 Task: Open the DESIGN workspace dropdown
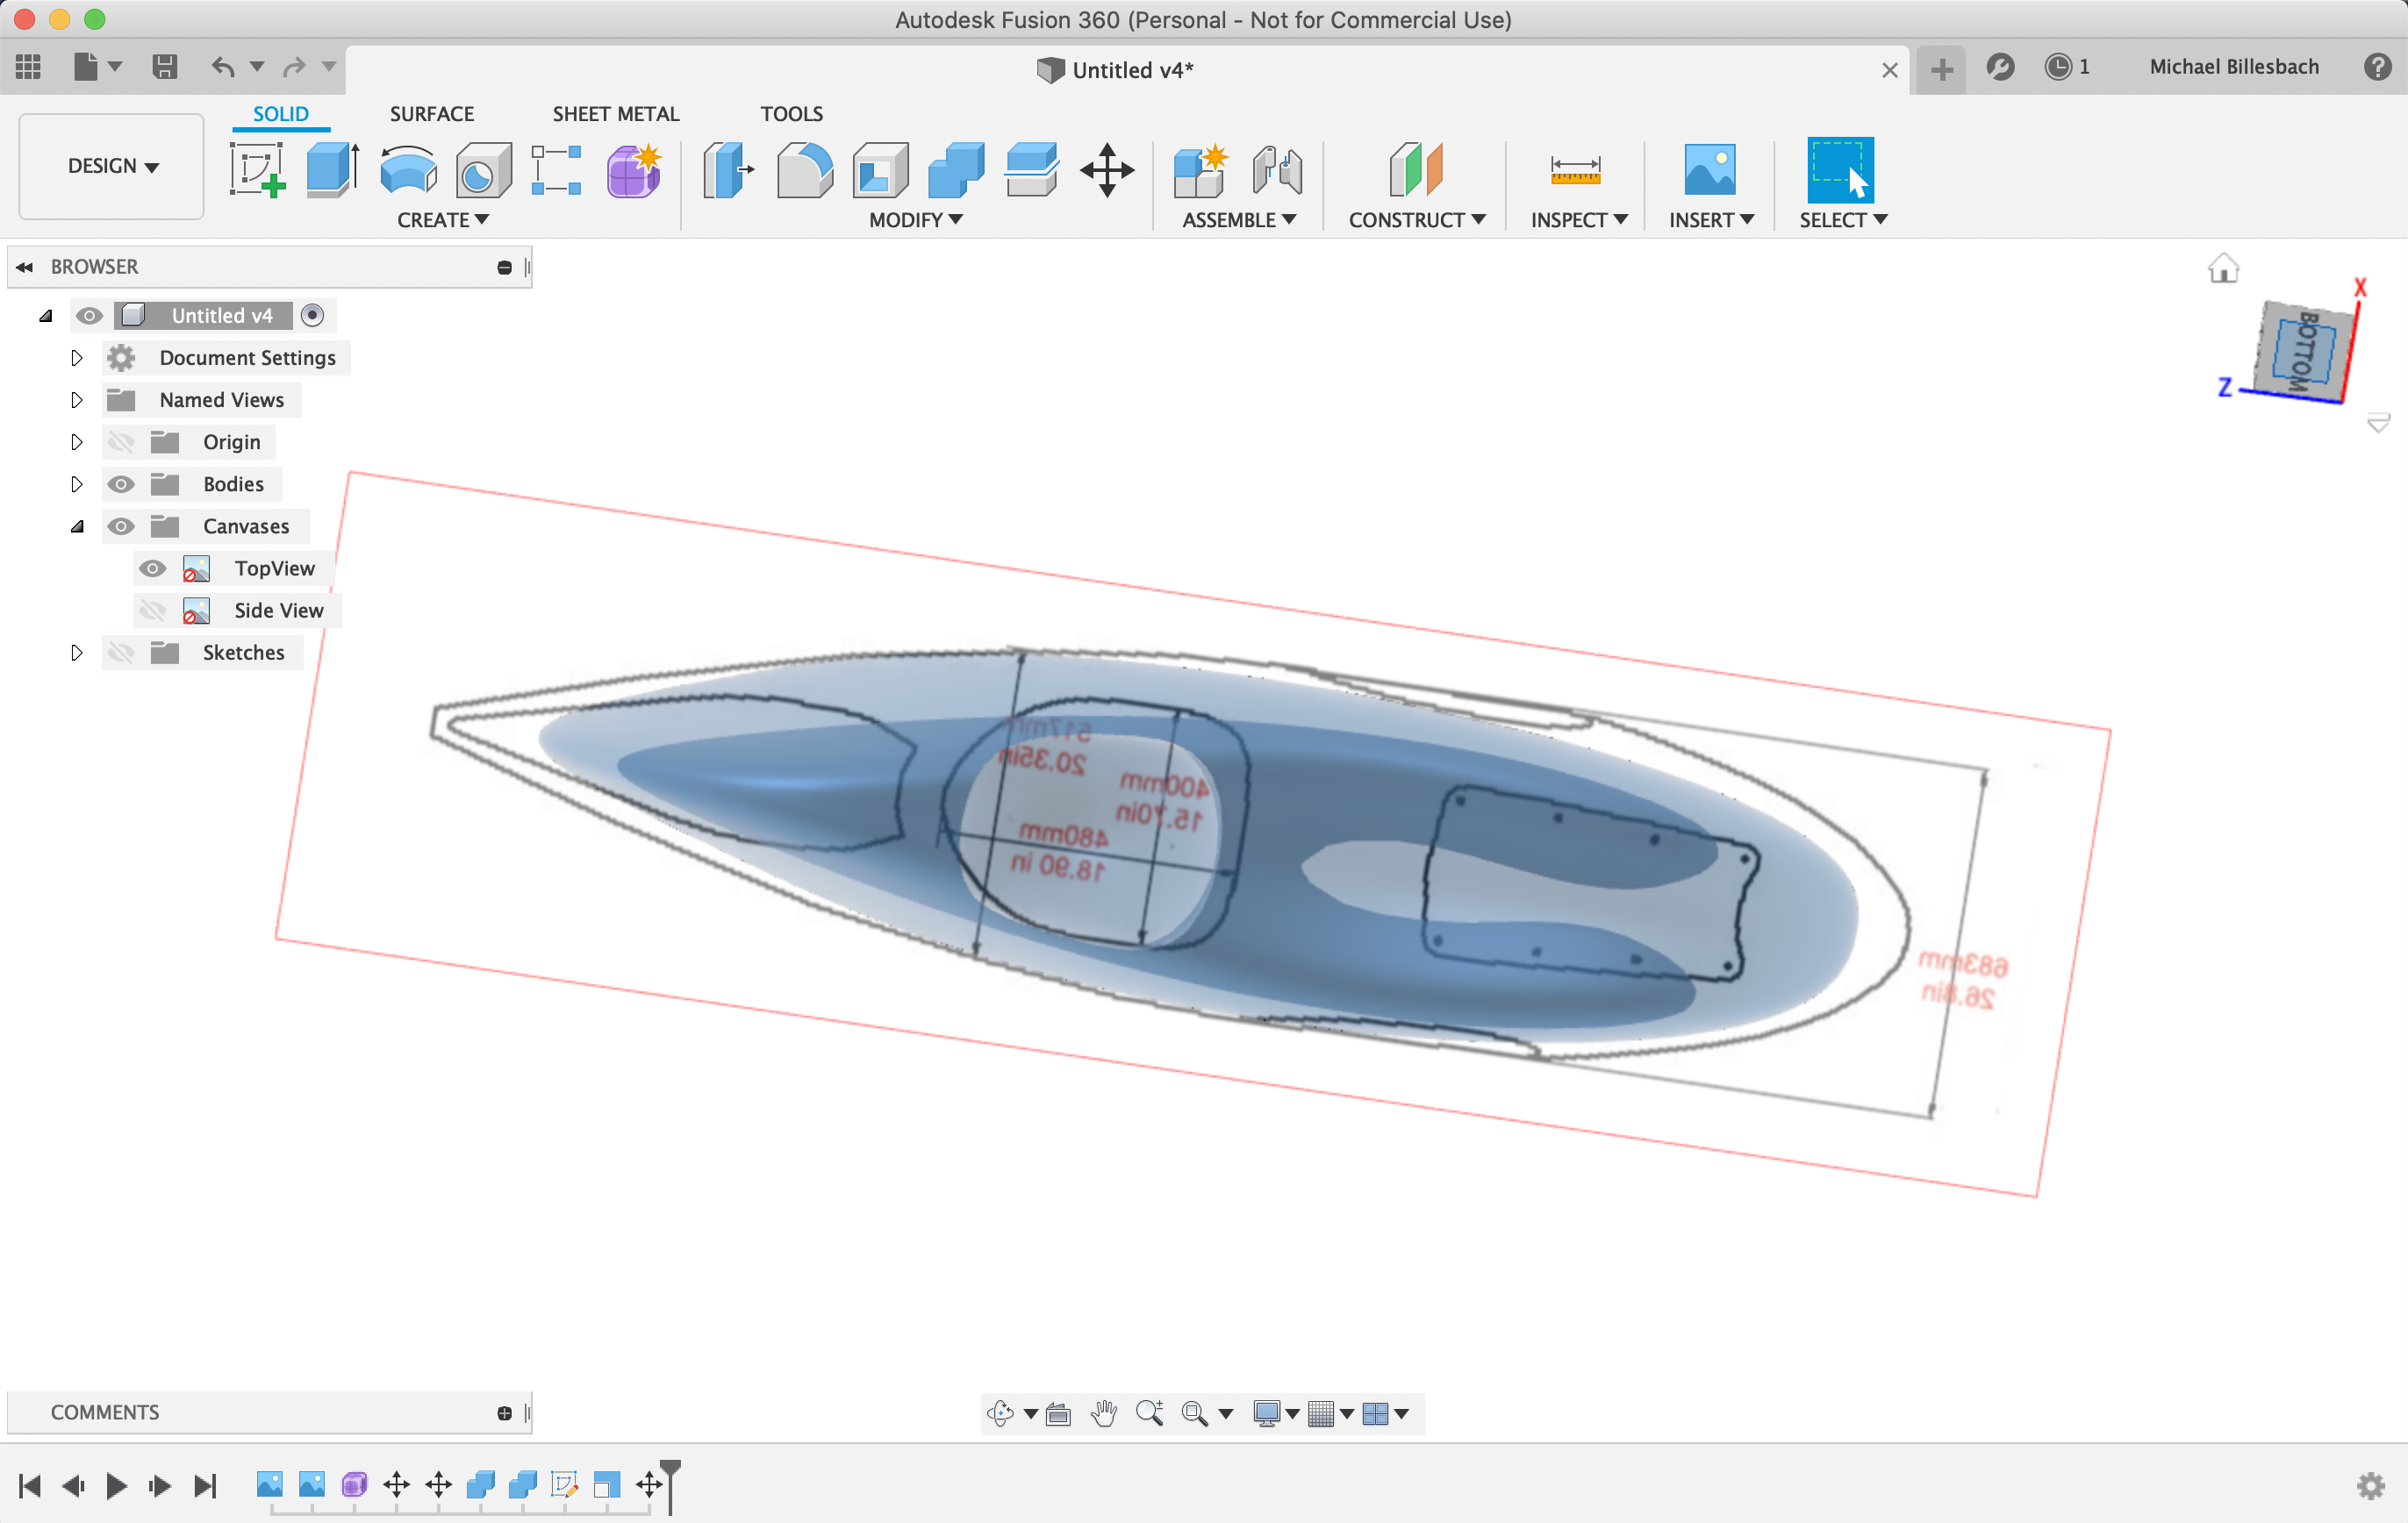pos(112,166)
